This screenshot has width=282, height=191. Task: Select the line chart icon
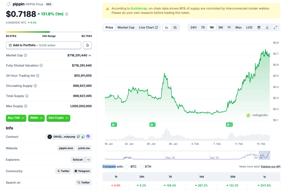click(x=167, y=27)
